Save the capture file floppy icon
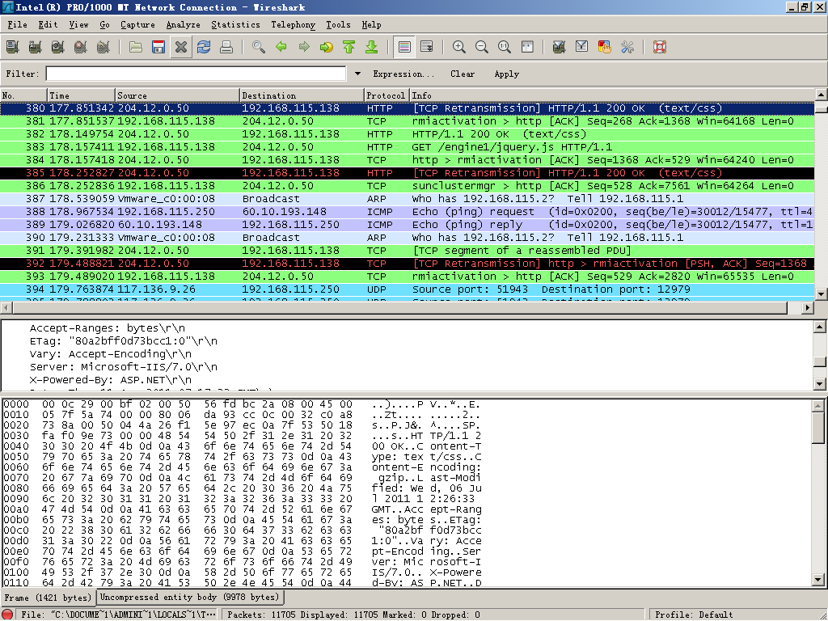This screenshot has height=621, width=828. [x=158, y=47]
